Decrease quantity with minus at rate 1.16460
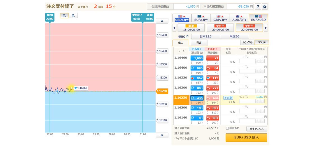 [262, 61]
